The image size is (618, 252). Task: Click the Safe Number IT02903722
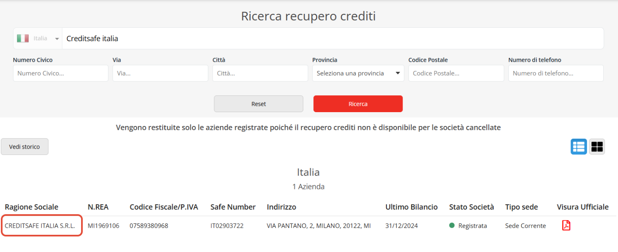227,226
